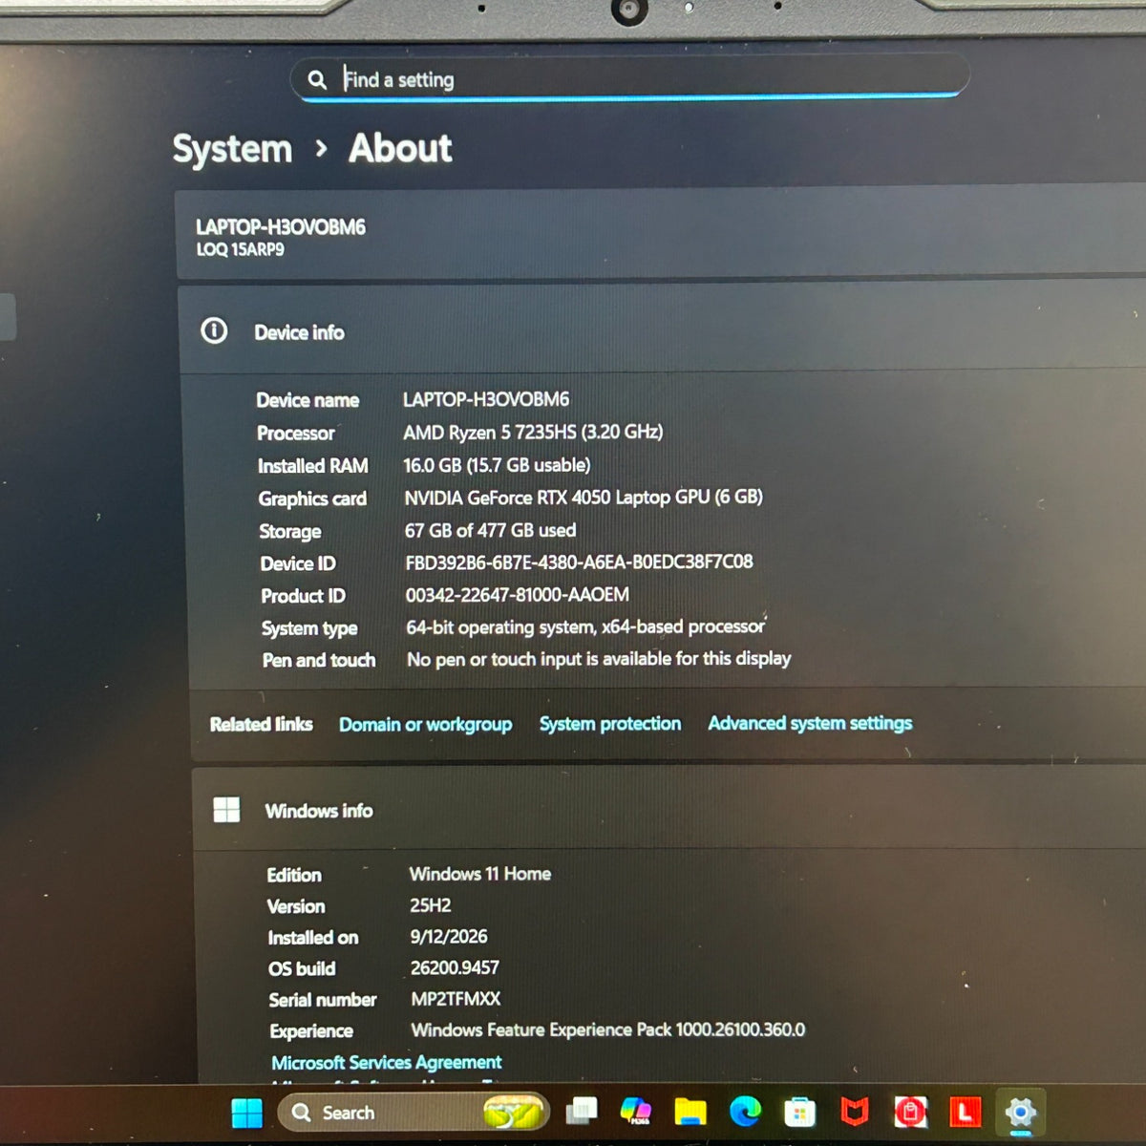This screenshot has width=1146, height=1146.
Task: Select the 25H2 version value
Action: coord(431,905)
